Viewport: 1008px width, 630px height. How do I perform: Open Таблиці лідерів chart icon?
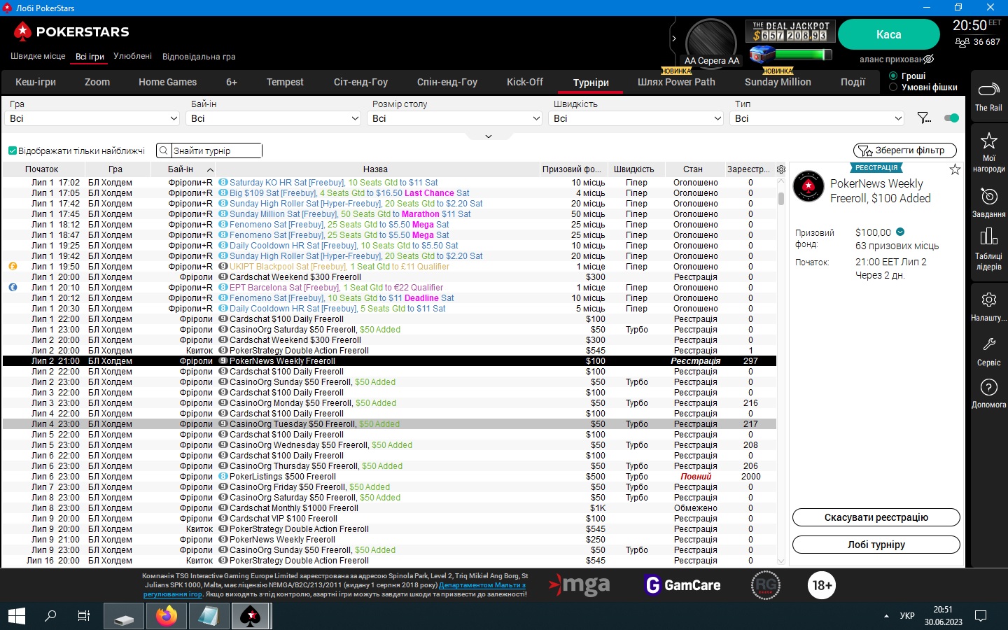[x=988, y=236]
